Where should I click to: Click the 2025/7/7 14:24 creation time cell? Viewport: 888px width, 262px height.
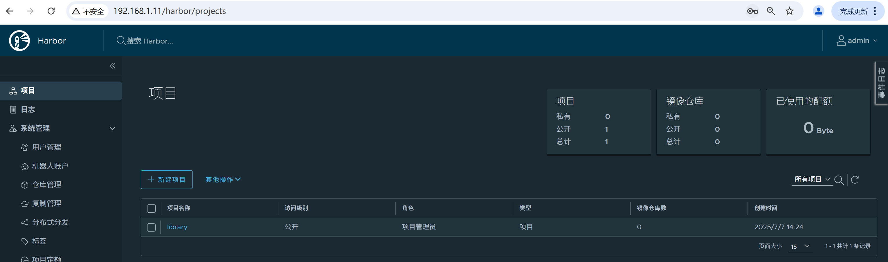pos(778,227)
